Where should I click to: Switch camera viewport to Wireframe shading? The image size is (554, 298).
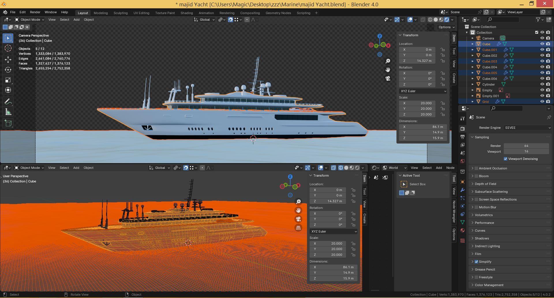point(430,20)
